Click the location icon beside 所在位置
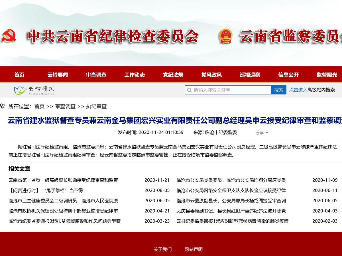Image resolution: width=342 pixels, height=256 pixels. pyautogui.click(x=3, y=106)
